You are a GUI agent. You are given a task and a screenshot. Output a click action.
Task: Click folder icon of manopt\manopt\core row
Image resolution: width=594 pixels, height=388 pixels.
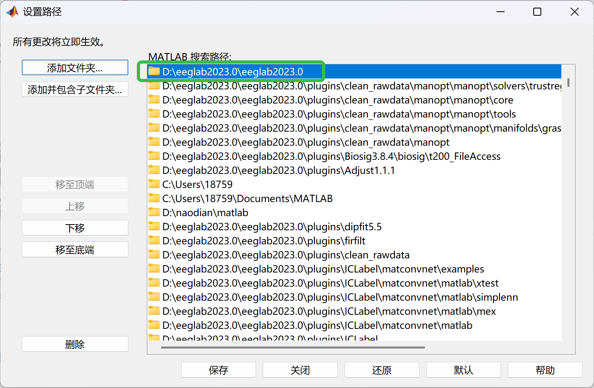pyautogui.click(x=154, y=99)
